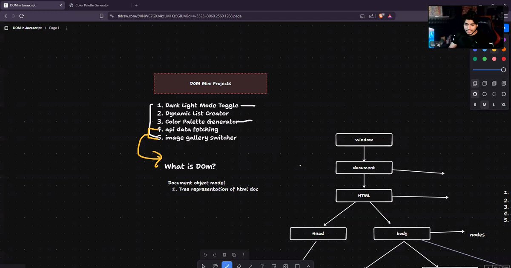Viewport: 511px width, 268px height.
Task: Set dash style to dotted
Action: [x=494, y=94]
